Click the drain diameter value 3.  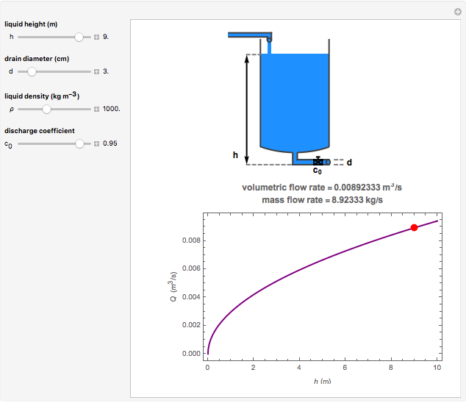pyautogui.click(x=106, y=72)
